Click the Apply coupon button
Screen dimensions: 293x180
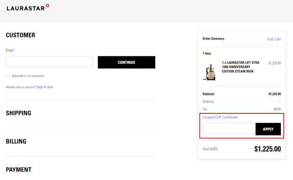[x=268, y=129]
